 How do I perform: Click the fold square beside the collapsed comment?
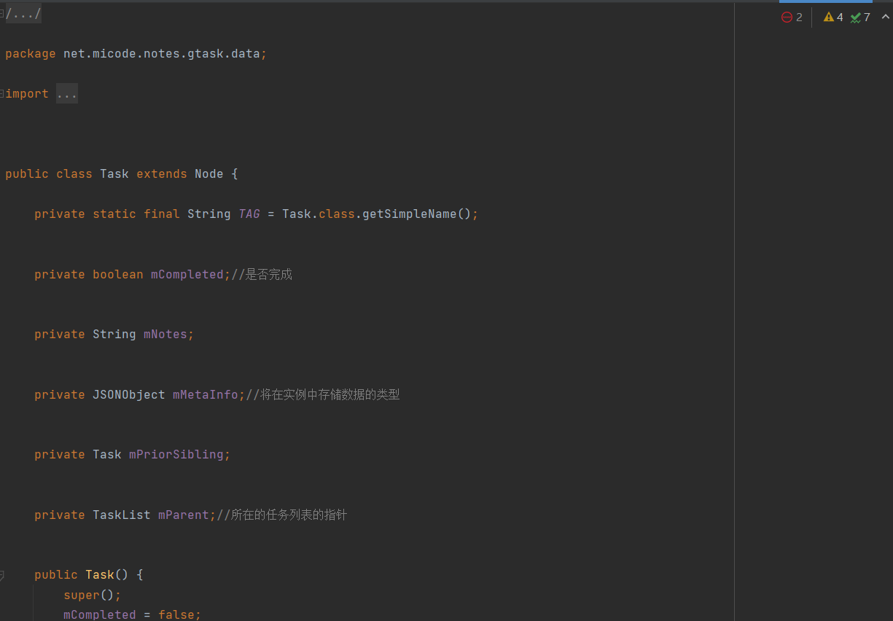[x=1, y=12]
